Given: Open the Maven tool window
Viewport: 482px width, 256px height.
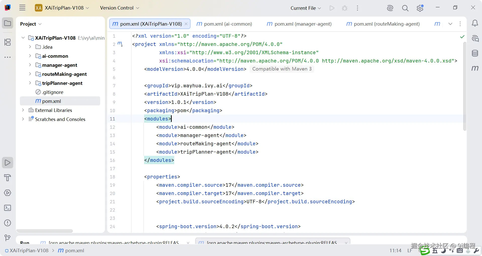Looking at the screenshot, I should tap(475, 68).
